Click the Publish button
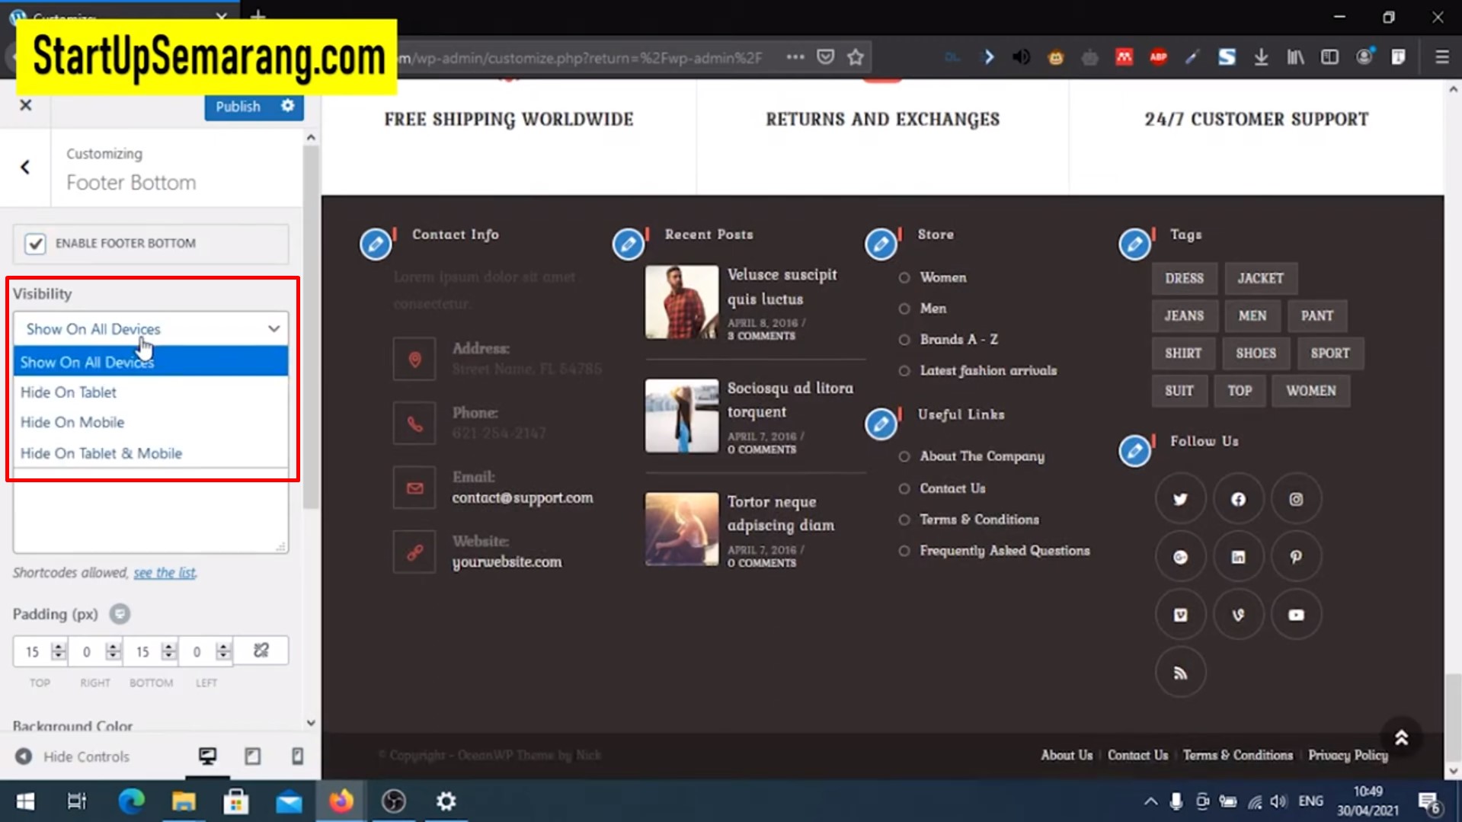The width and height of the screenshot is (1462, 822). pyautogui.click(x=238, y=106)
